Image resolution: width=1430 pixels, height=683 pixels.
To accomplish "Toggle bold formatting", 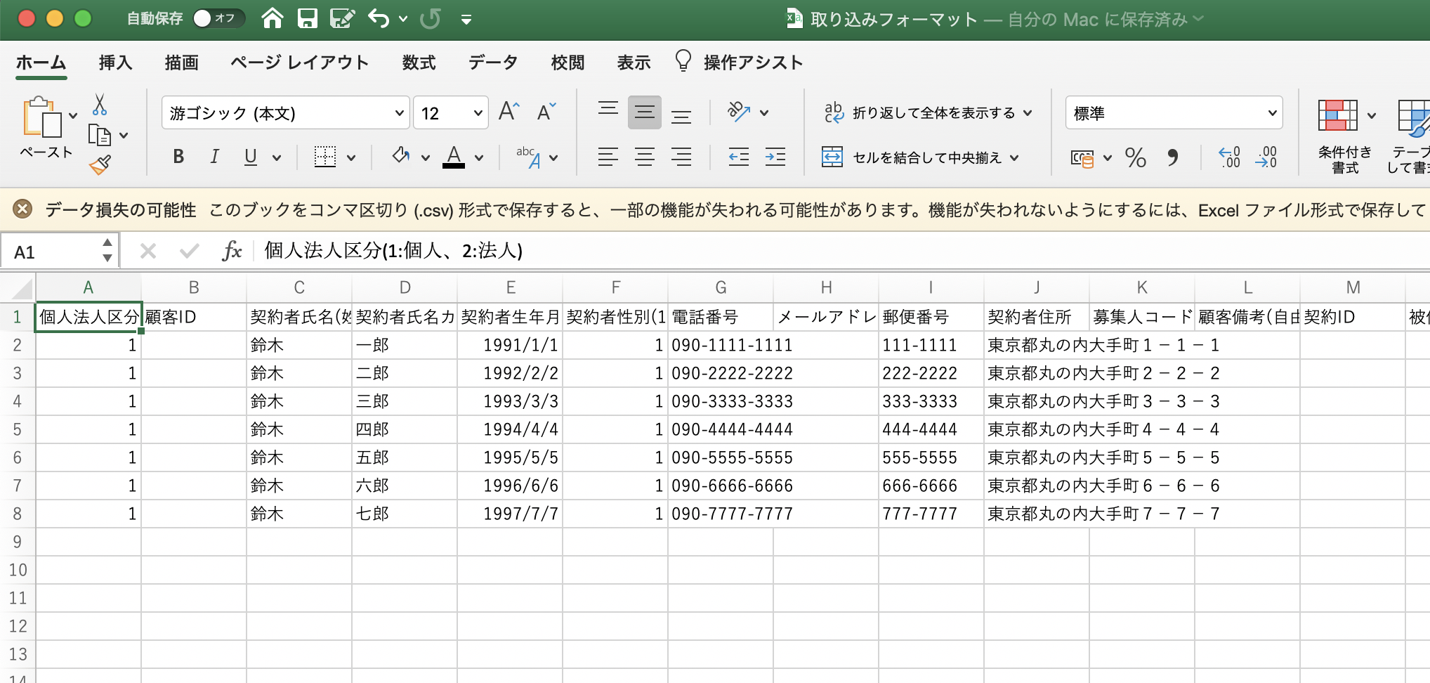I will pyautogui.click(x=178, y=156).
